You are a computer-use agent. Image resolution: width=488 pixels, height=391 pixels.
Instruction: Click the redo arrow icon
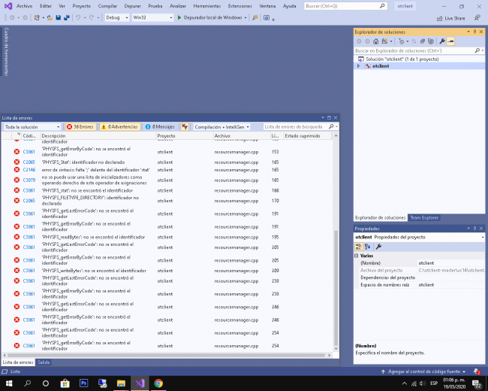tap(91, 18)
